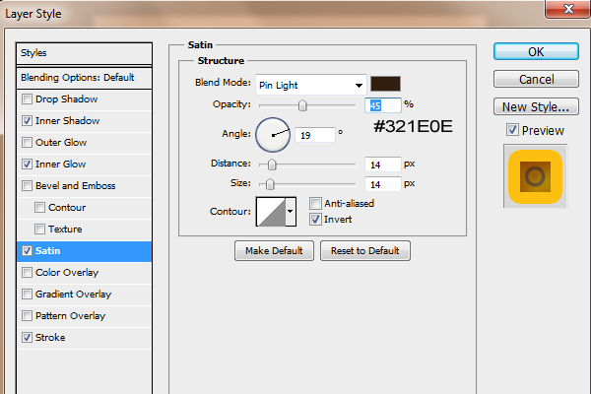Select the Styles list header

click(85, 53)
